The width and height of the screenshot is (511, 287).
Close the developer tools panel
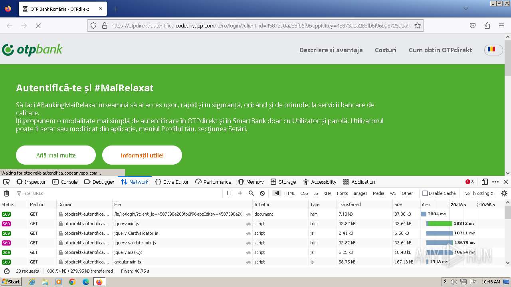point(506,182)
